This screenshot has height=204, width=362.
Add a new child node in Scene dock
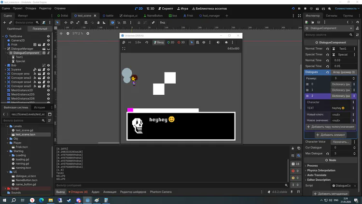(x=4, y=22)
